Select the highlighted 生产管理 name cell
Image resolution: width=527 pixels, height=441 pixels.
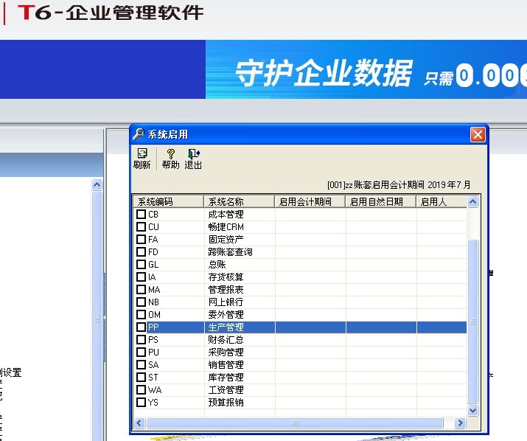240,327
